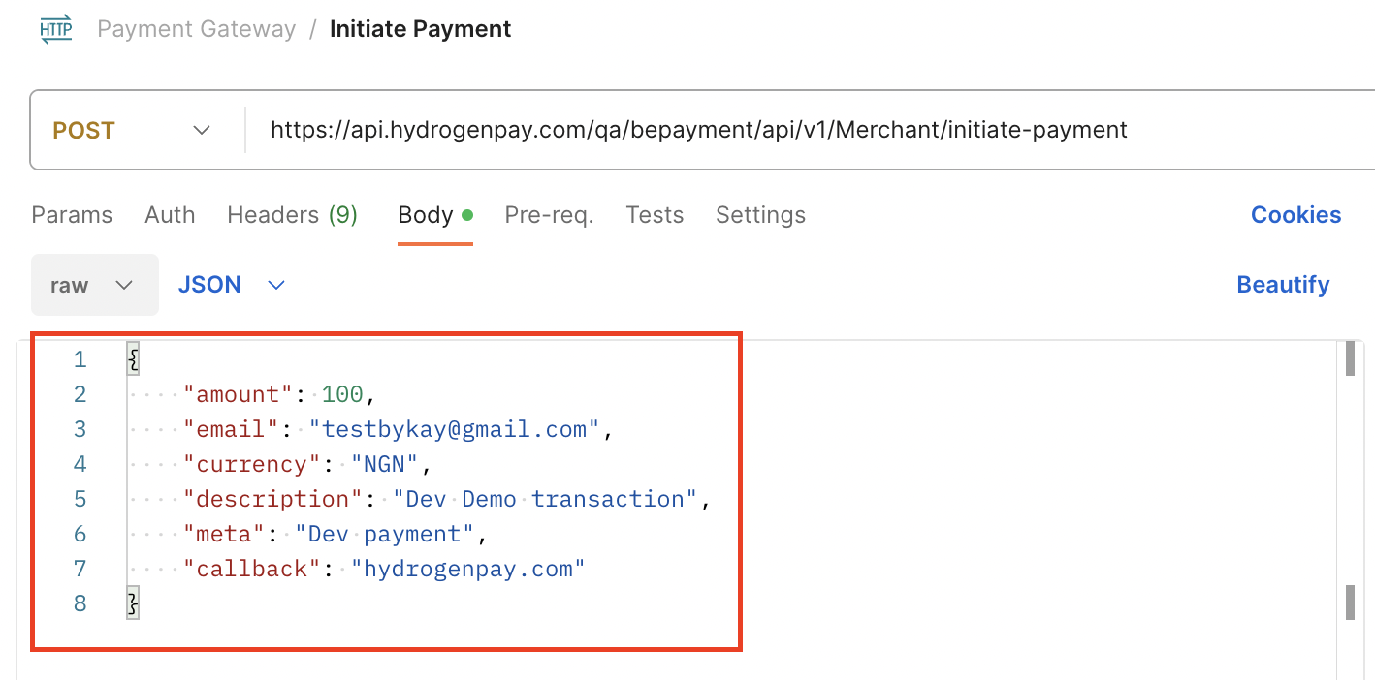
Task: Click the "email" key in line 3
Action: point(232,429)
